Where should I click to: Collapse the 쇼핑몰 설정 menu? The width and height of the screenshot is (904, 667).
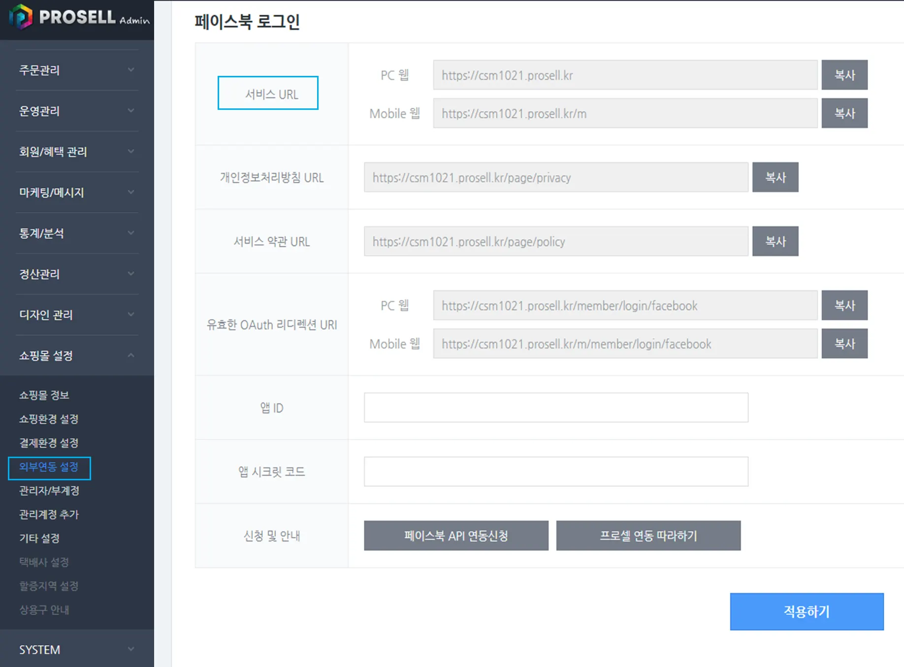tap(77, 356)
